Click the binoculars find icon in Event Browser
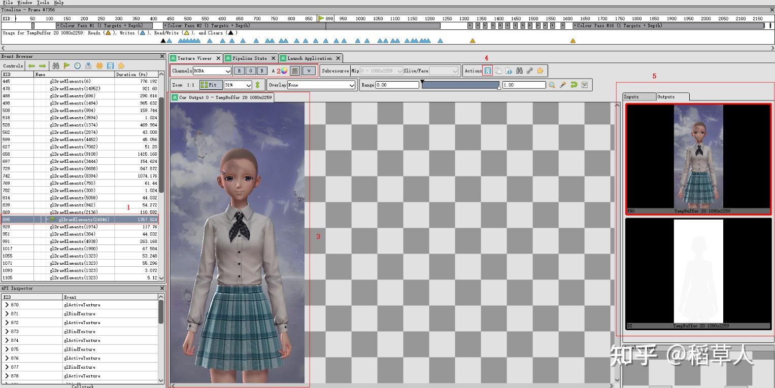This screenshot has width=775, height=388. (56, 66)
